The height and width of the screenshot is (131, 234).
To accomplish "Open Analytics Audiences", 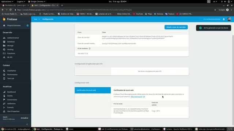I will (11, 103).
